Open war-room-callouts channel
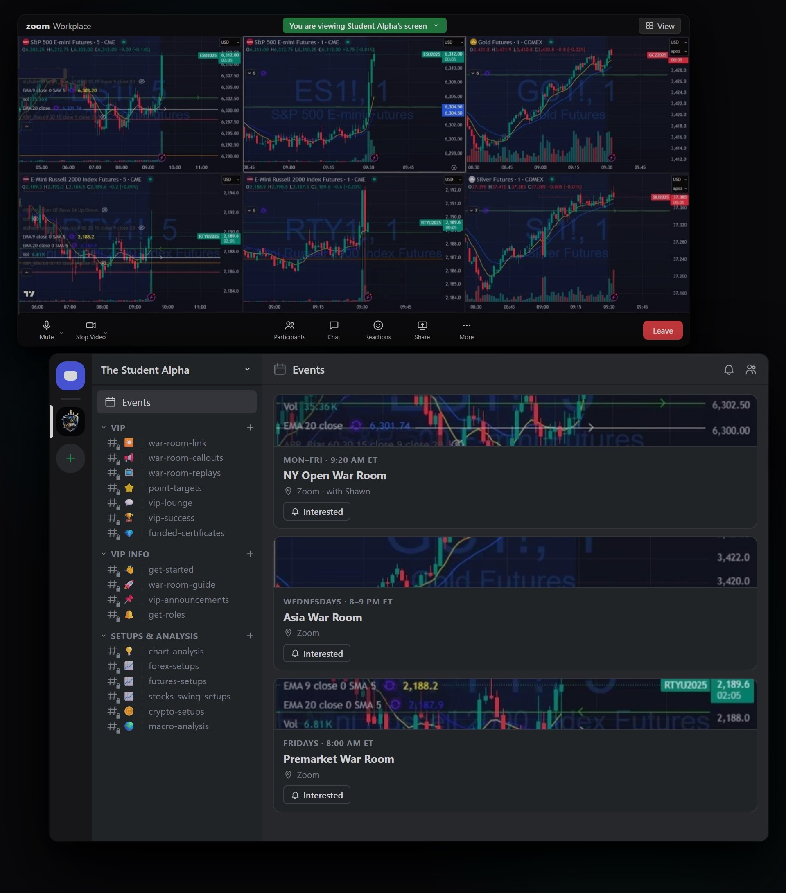The image size is (786, 893). click(176, 458)
